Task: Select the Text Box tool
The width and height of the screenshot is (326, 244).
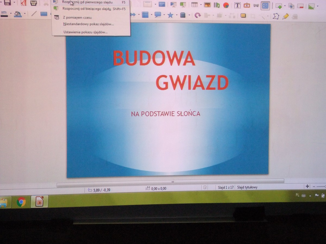Action: click(237, 5)
